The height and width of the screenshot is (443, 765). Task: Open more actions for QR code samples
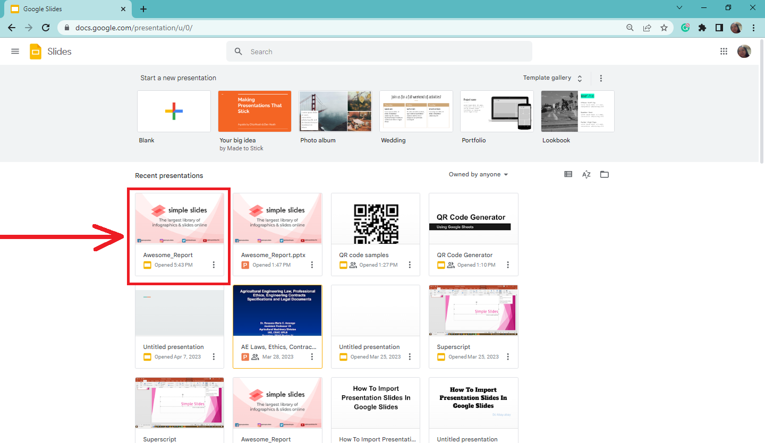tap(410, 265)
